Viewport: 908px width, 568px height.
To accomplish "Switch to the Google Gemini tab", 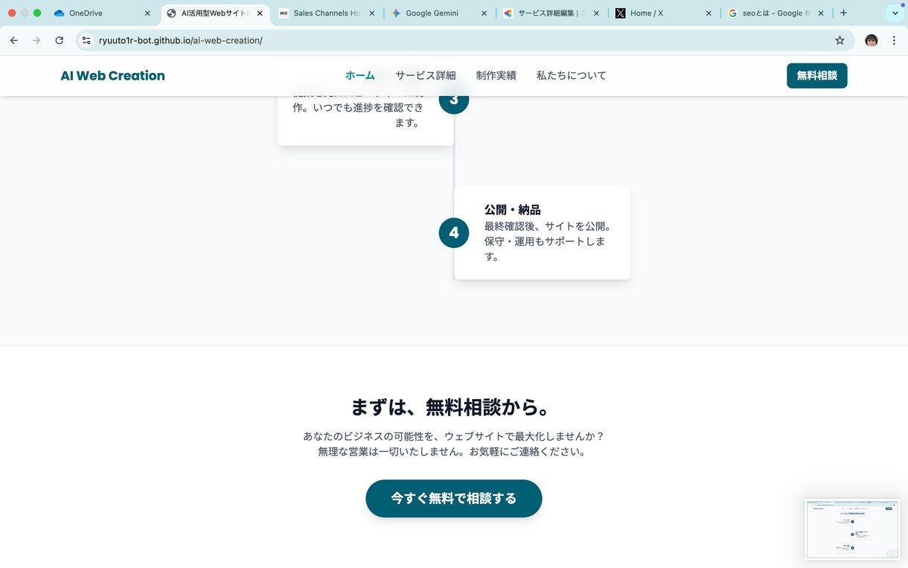I will 439,13.
